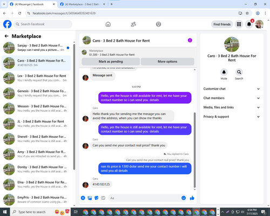View site information icon in address bar
This screenshot has width=270, height=216.
point(29,13)
